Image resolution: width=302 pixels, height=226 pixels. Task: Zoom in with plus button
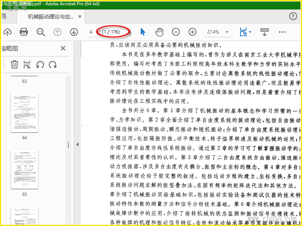[x=193, y=32]
